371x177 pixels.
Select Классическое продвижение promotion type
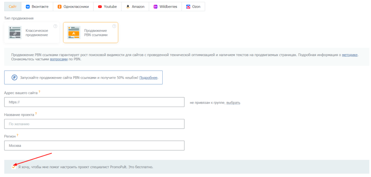pyautogui.click(x=32, y=33)
